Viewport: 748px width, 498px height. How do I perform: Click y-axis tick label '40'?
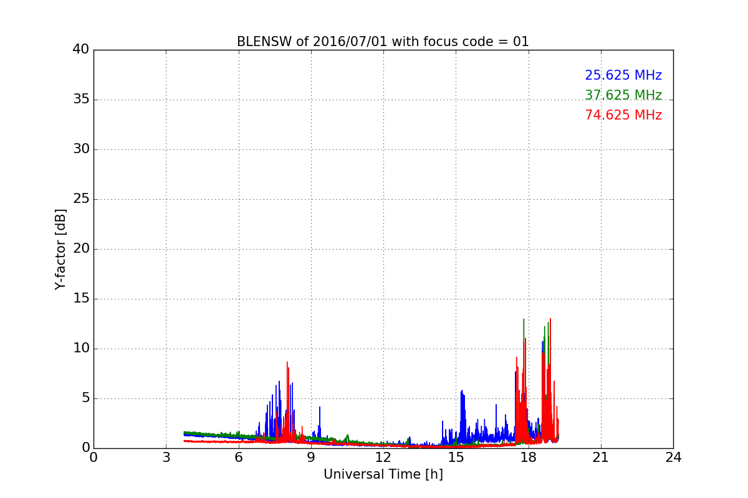coord(81,50)
